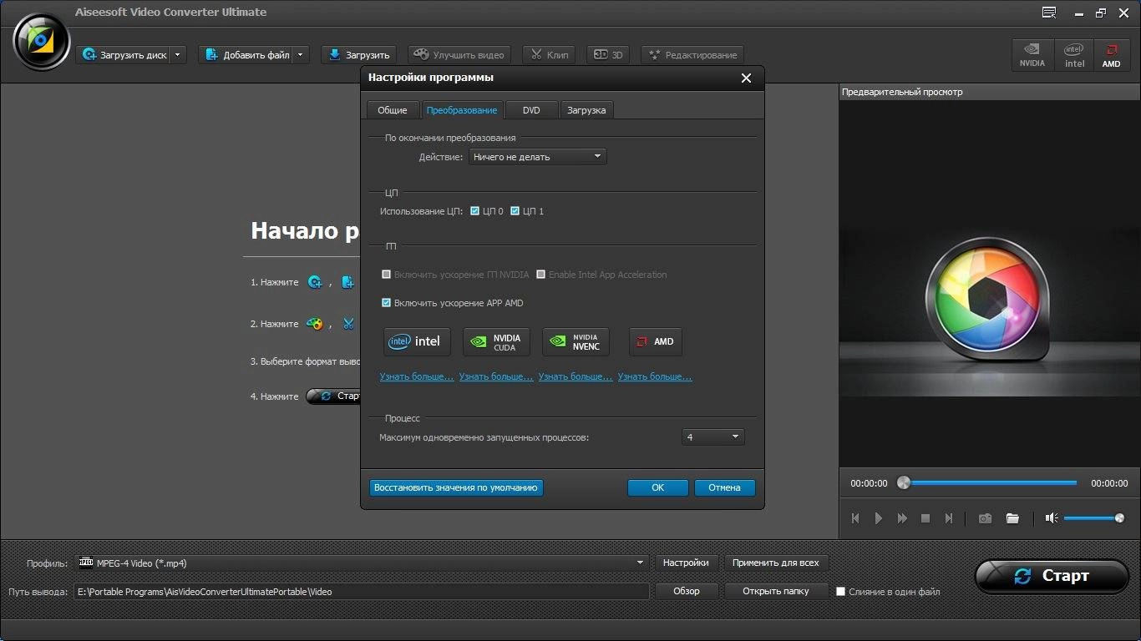The width and height of the screenshot is (1141, 641).
Task: Click the enhance palette icon in step 2
Action: (315, 324)
